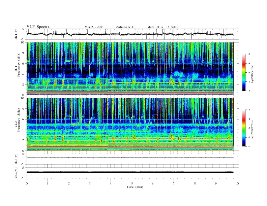Click the ch.1 voltage waveform trace

[130, 34]
